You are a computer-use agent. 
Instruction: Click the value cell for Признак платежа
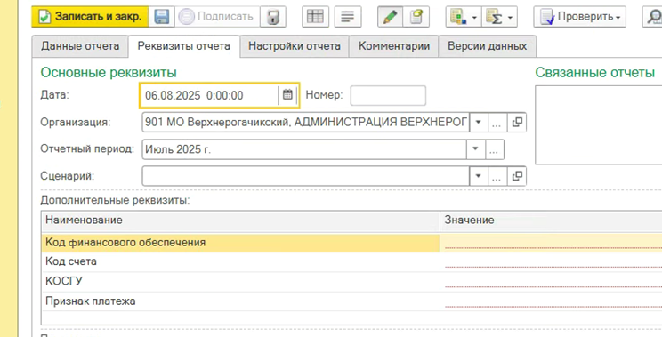point(551,301)
